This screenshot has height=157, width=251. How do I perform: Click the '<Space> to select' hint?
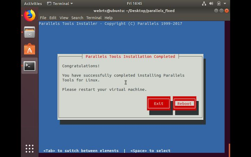(150, 151)
